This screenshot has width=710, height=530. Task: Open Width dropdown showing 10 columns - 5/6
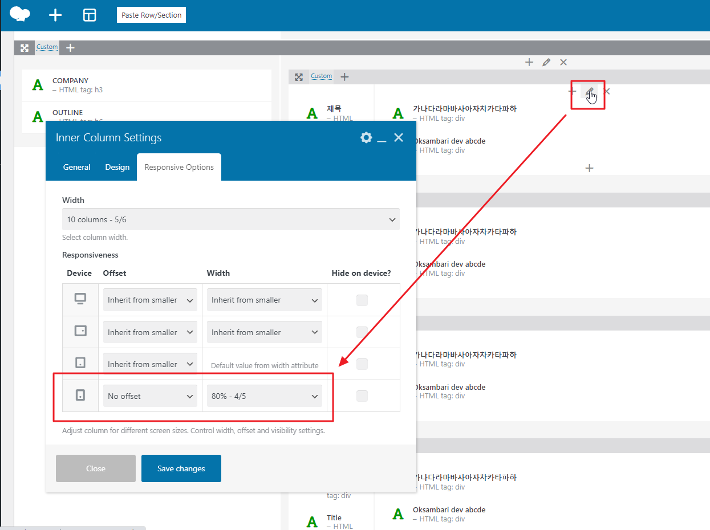230,219
